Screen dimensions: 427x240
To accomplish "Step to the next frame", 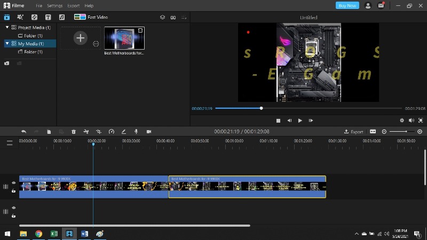I will click(311, 121).
